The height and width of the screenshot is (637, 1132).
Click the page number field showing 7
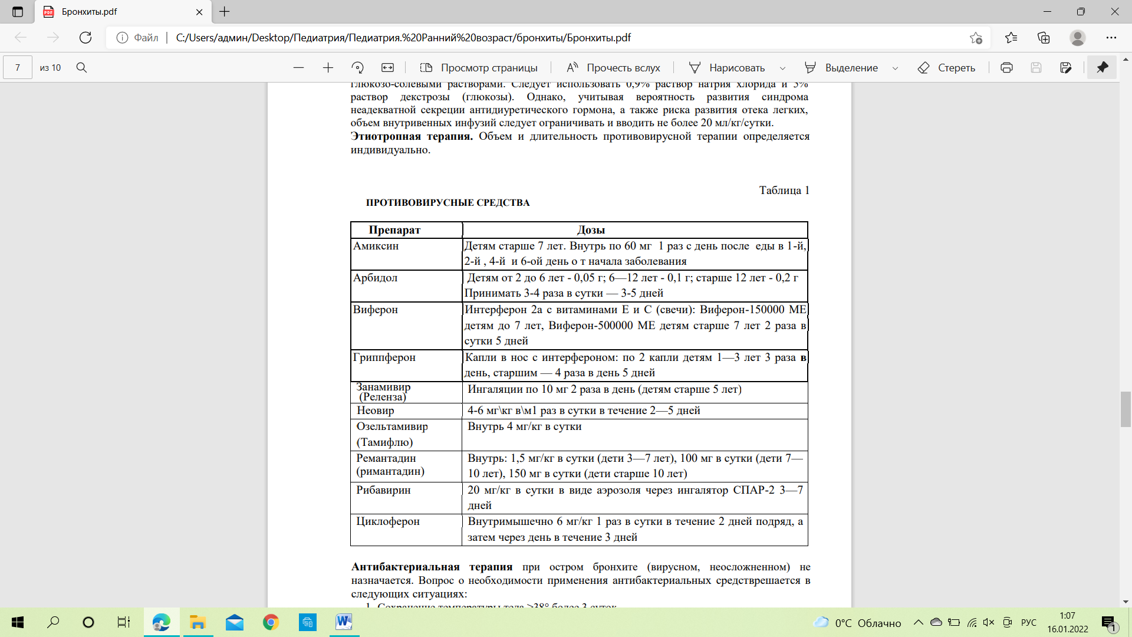tap(18, 68)
